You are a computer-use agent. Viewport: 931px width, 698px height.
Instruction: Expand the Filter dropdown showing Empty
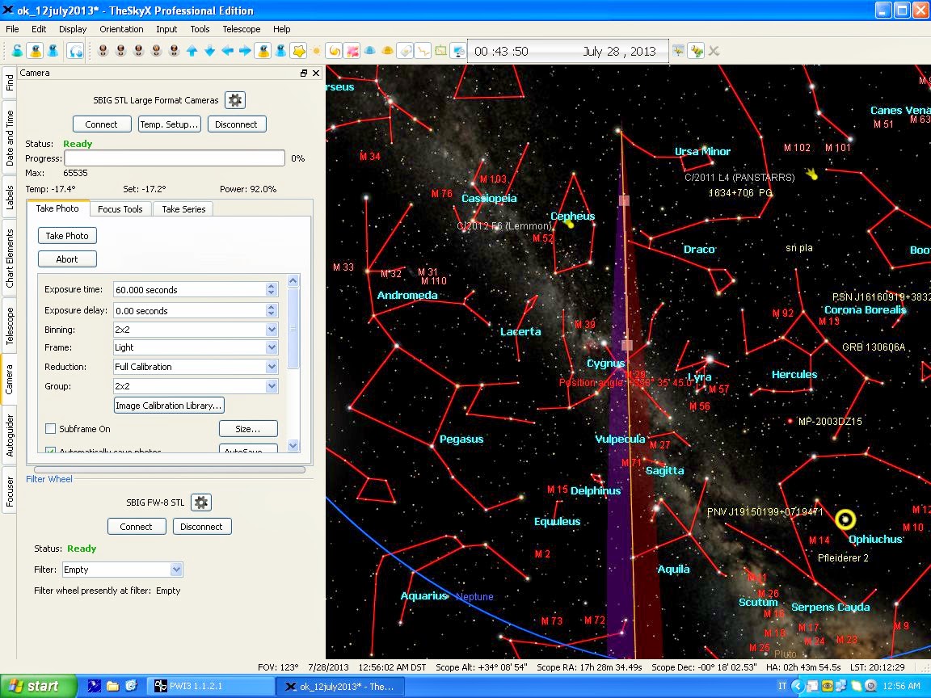[176, 570]
